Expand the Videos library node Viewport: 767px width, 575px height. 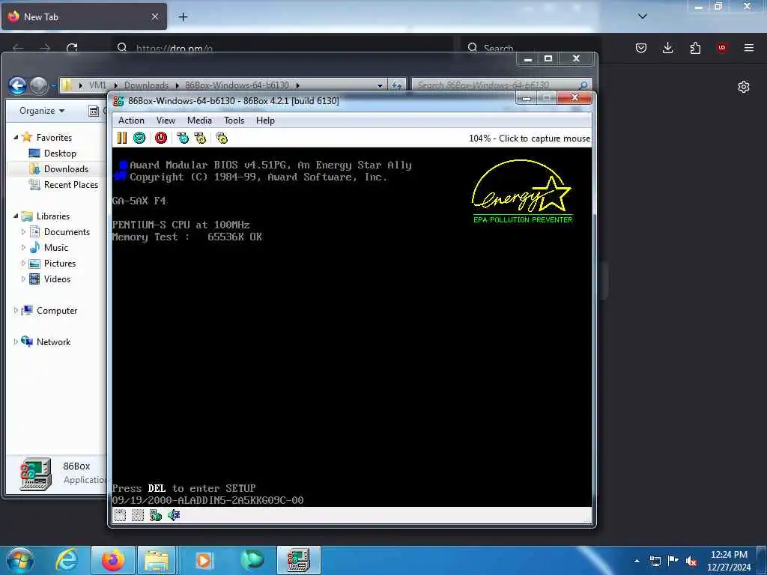pyautogui.click(x=23, y=279)
